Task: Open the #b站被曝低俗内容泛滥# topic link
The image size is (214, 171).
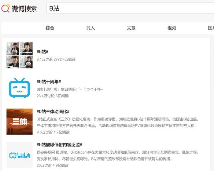Action: [59, 145]
